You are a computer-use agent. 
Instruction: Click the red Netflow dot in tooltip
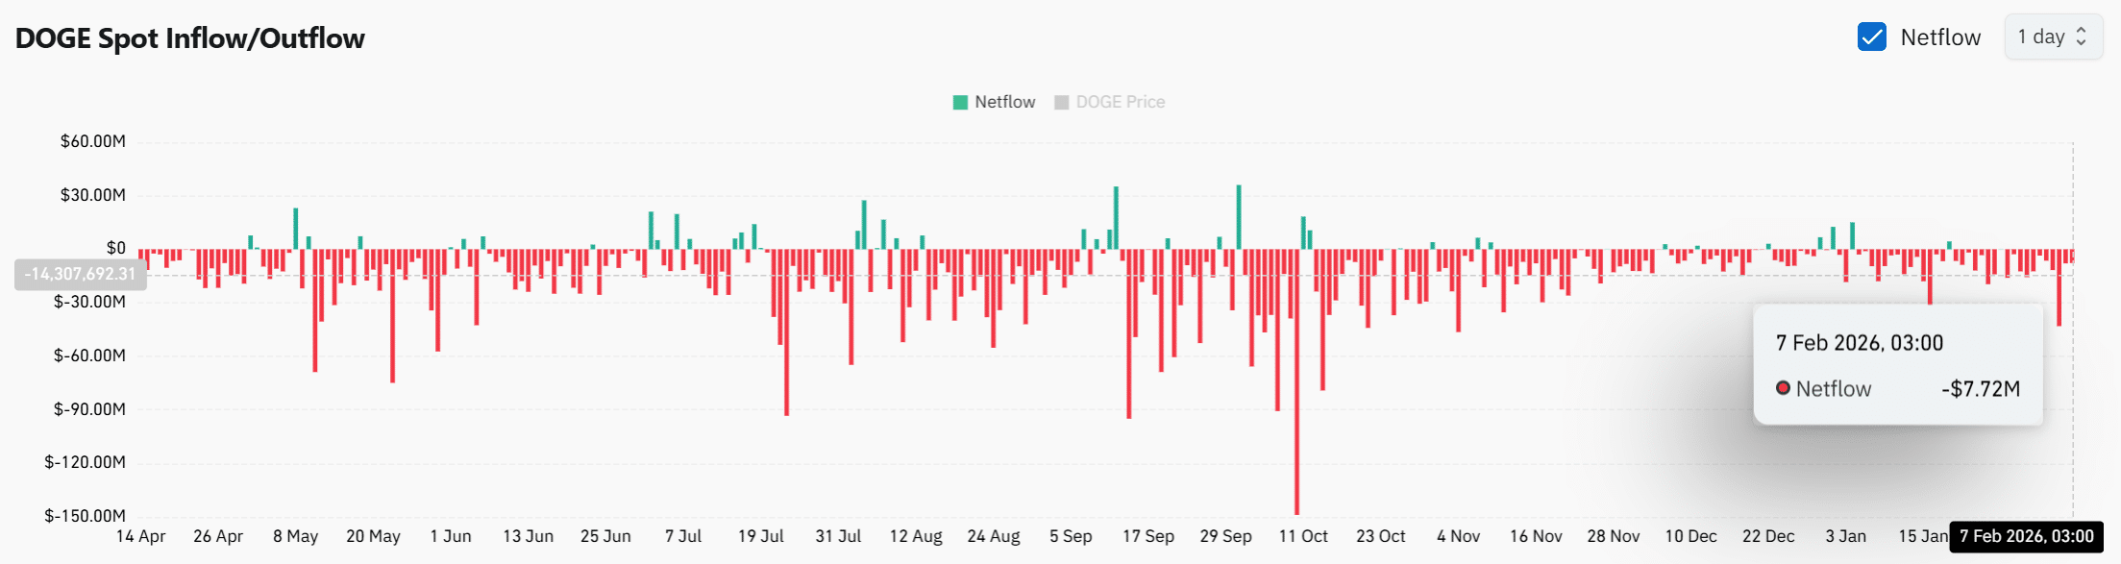pos(1784,388)
